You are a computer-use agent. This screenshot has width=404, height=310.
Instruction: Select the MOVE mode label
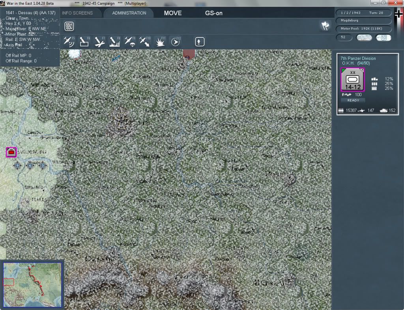click(173, 13)
